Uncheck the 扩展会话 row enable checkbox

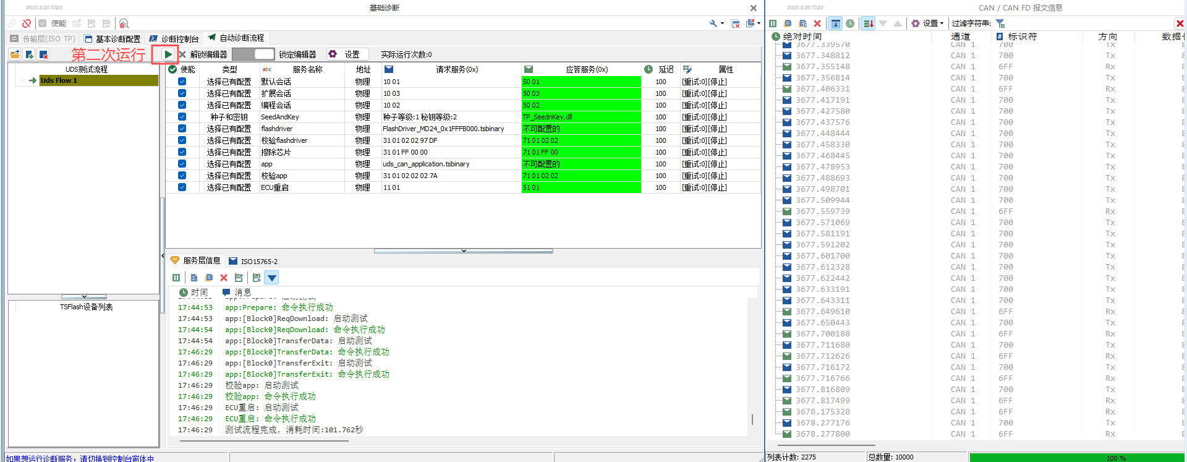click(182, 93)
